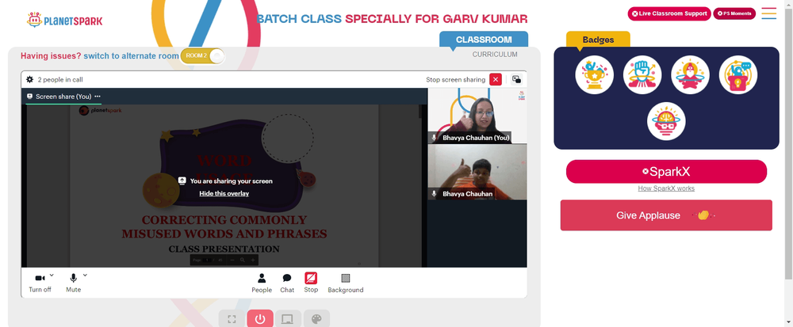Image resolution: width=793 pixels, height=327 pixels.
Task: Enter fullscreen mode
Action: click(232, 319)
